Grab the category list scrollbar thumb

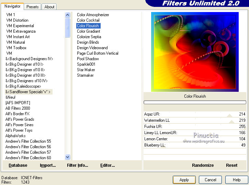coord(68,28)
